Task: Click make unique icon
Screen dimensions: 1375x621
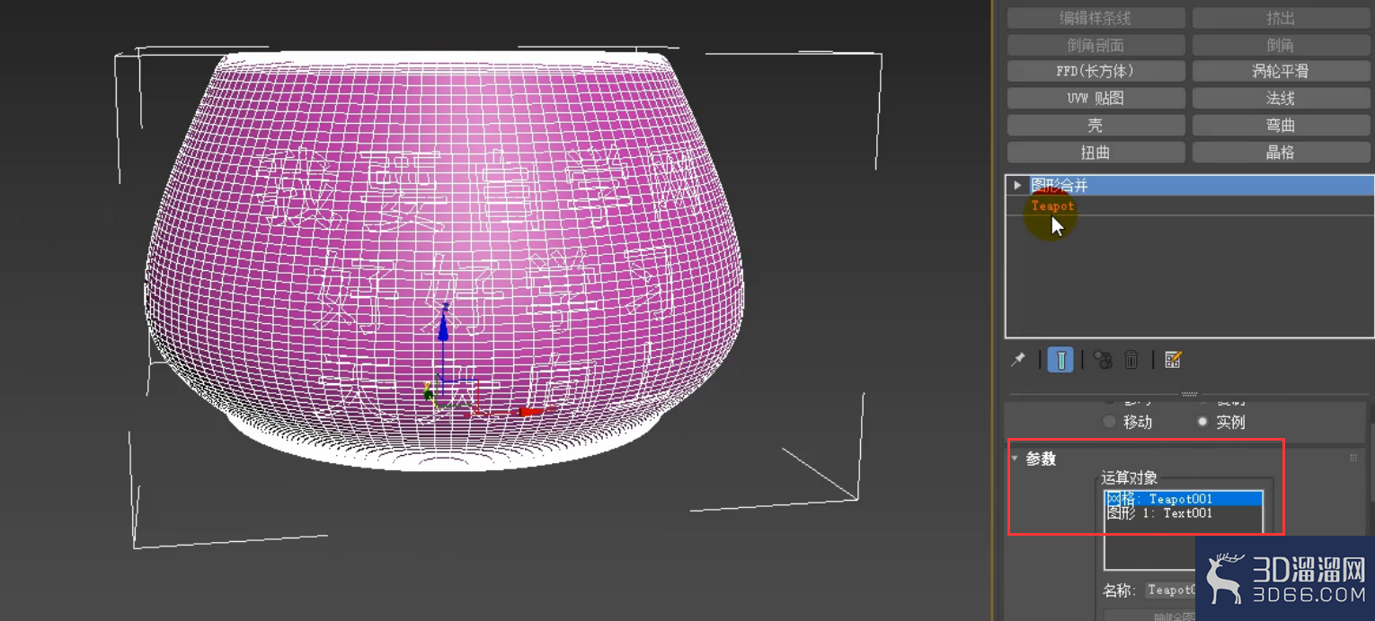Action: 1104,360
